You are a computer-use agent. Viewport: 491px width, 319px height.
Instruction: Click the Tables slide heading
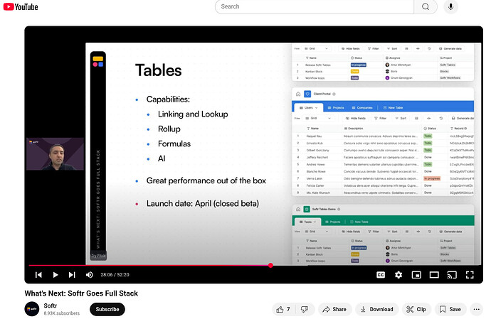[x=158, y=70]
